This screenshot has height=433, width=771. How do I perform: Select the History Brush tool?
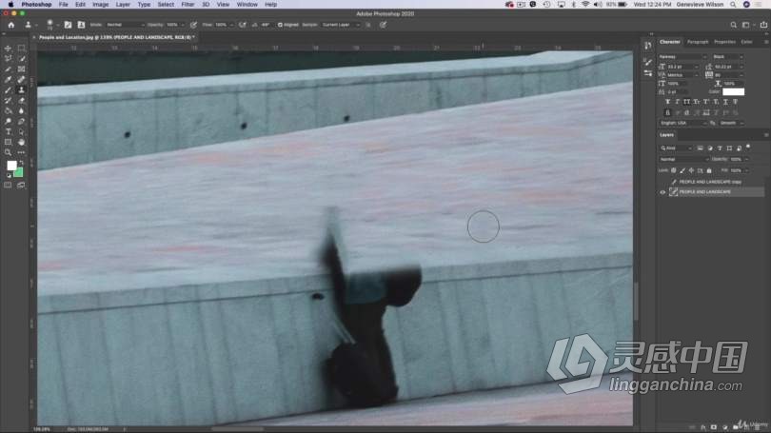[8, 100]
